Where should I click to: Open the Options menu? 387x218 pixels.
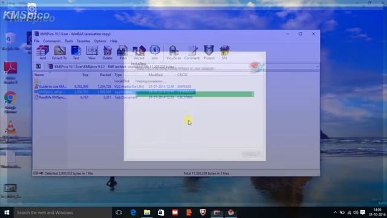(100, 41)
